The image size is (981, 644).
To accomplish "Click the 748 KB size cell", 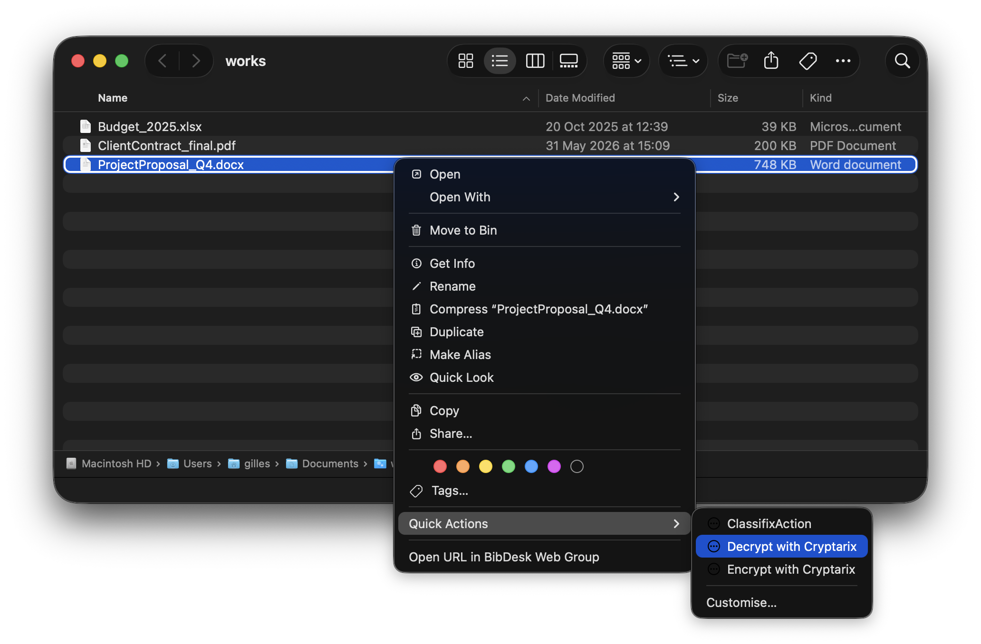I will [x=775, y=164].
